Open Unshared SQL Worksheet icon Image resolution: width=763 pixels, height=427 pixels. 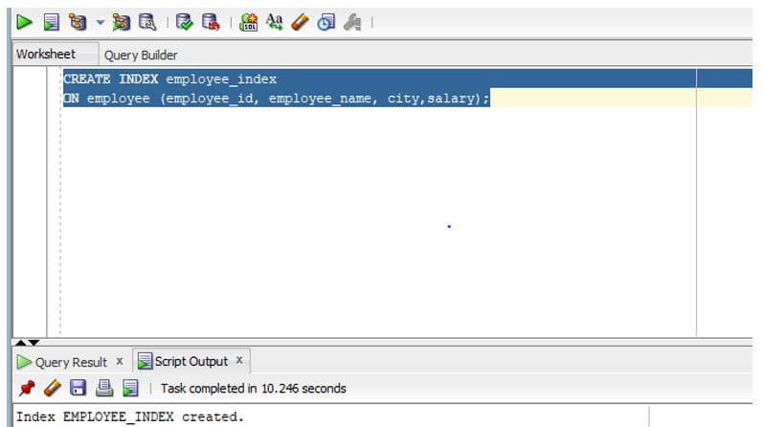pos(249,22)
